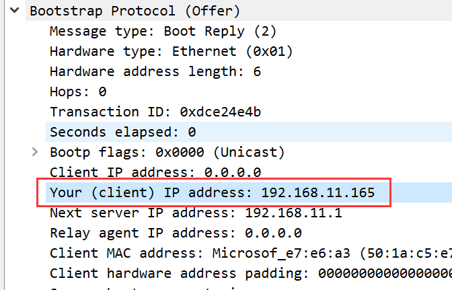This screenshot has width=452, height=290.
Task: Expand the Bootp flags field arrow
Action: coord(35,152)
